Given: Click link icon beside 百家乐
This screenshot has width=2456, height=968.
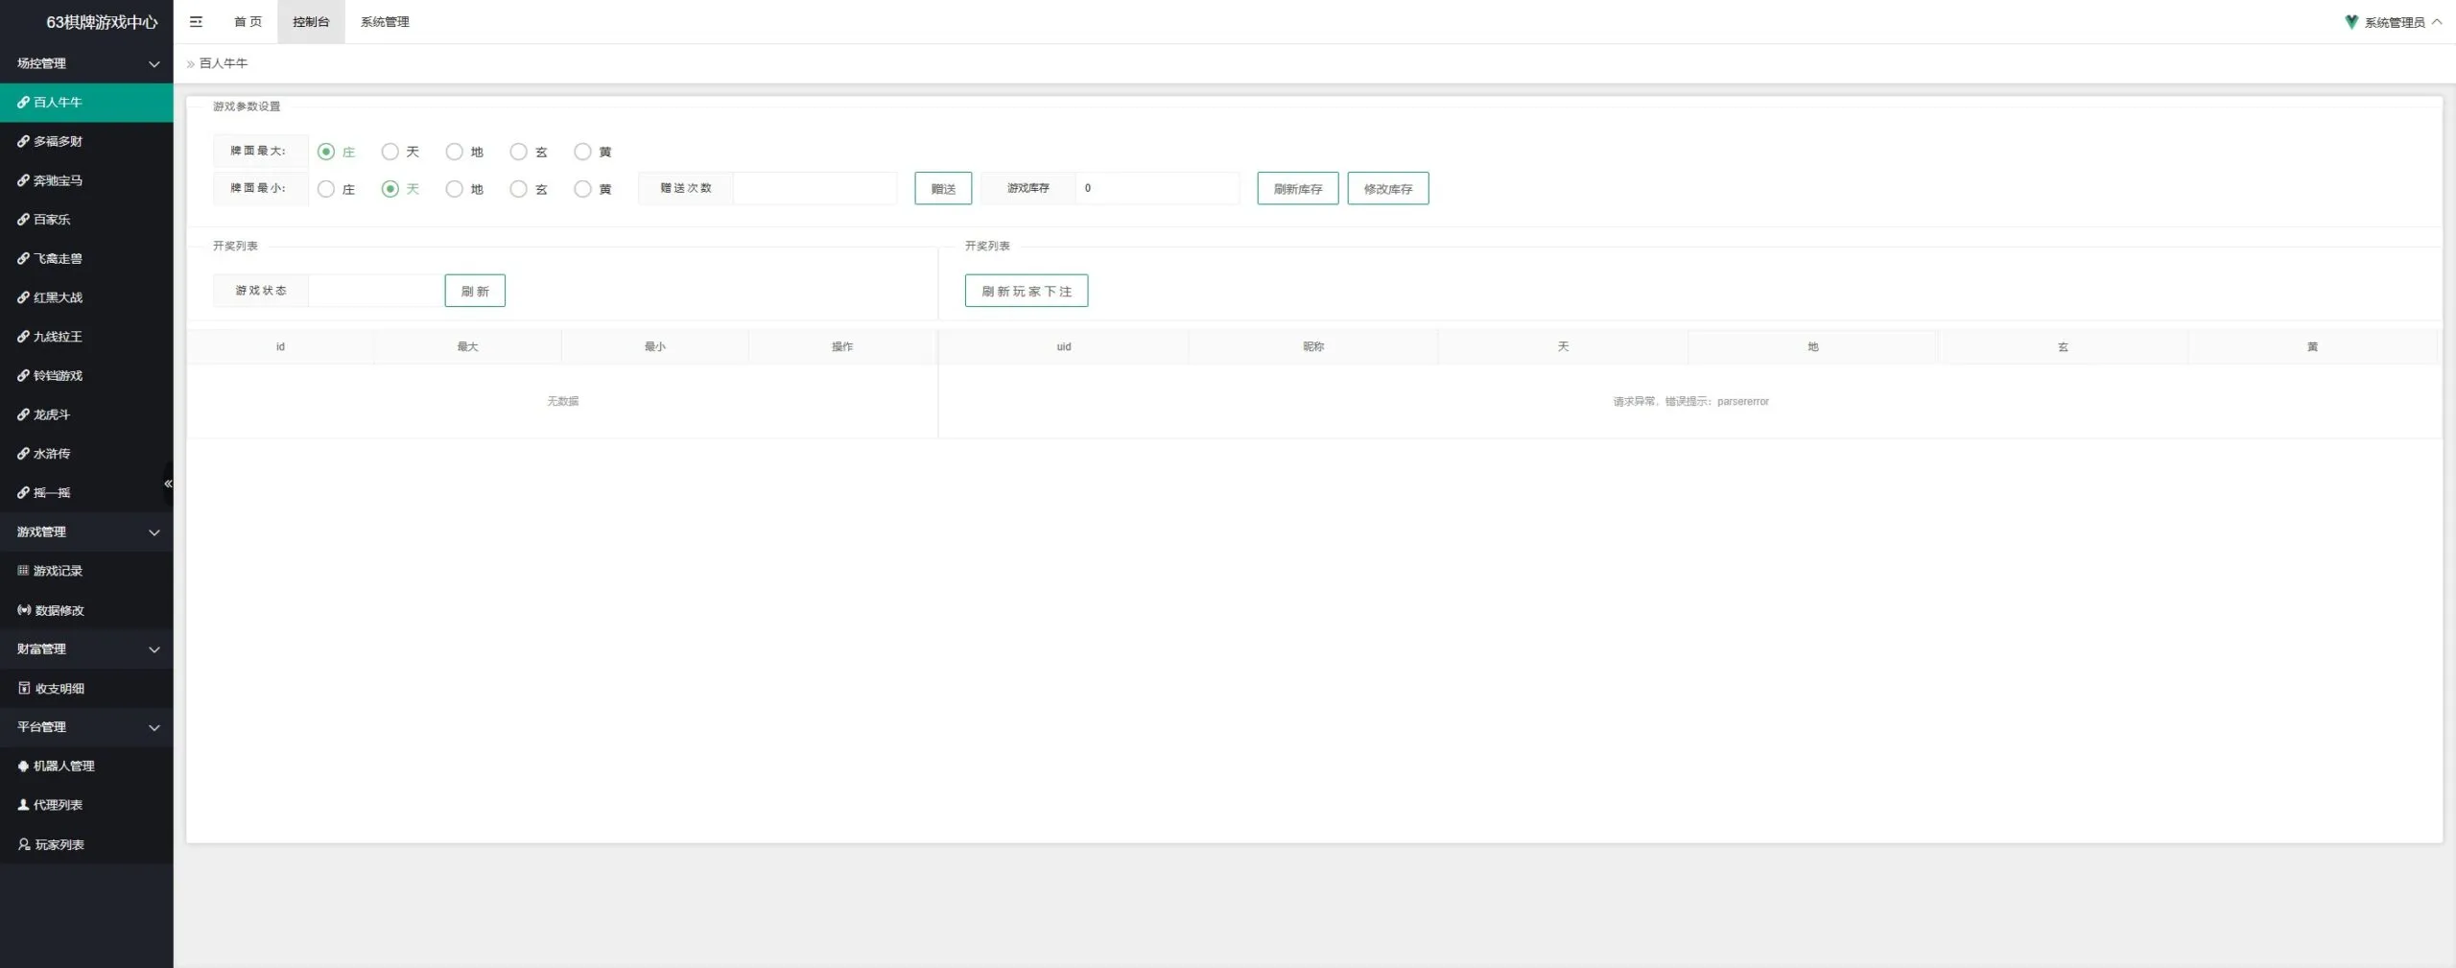Looking at the screenshot, I should click(x=23, y=220).
